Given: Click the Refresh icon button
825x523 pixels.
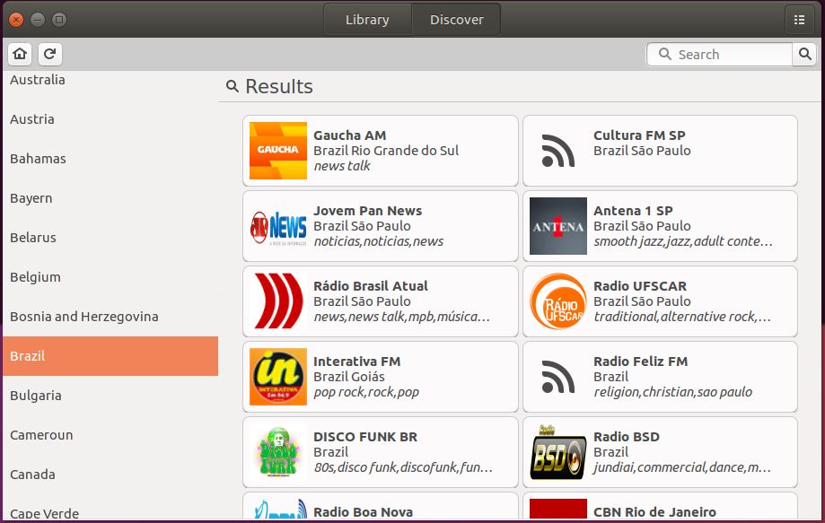Looking at the screenshot, I should pyautogui.click(x=49, y=54).
